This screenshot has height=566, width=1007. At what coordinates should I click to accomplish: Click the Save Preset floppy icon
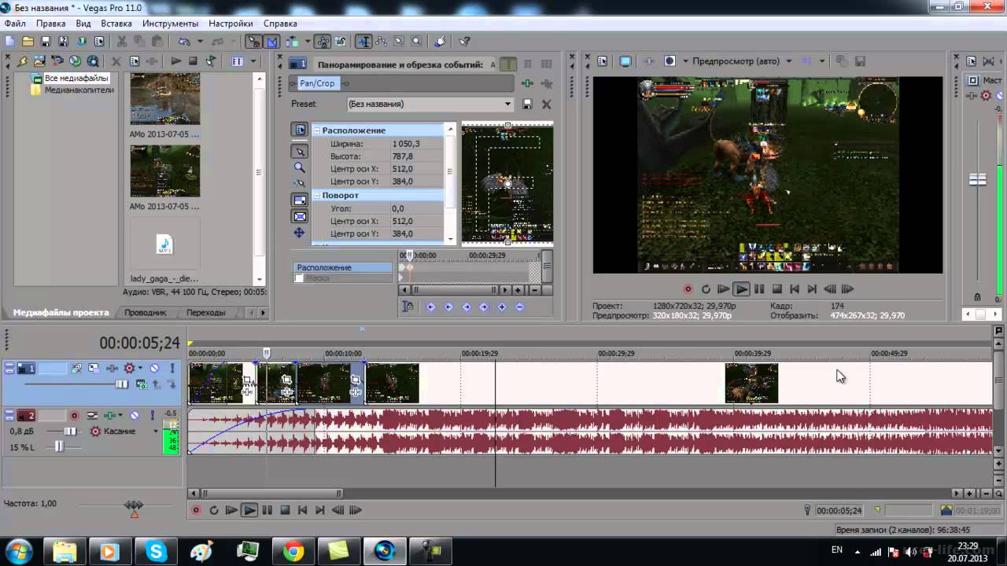(x=527, y=104)
